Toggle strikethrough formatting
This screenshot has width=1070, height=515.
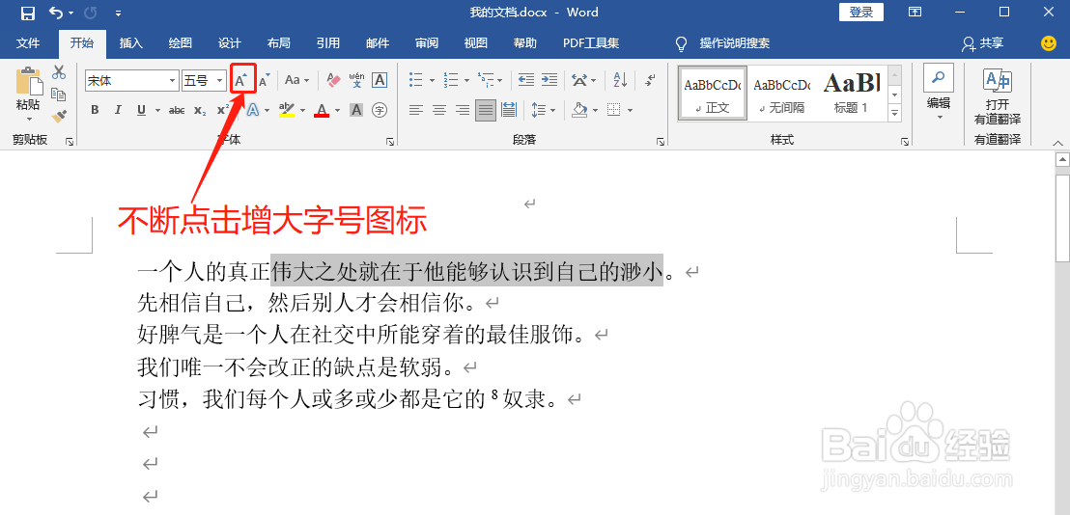177,110
